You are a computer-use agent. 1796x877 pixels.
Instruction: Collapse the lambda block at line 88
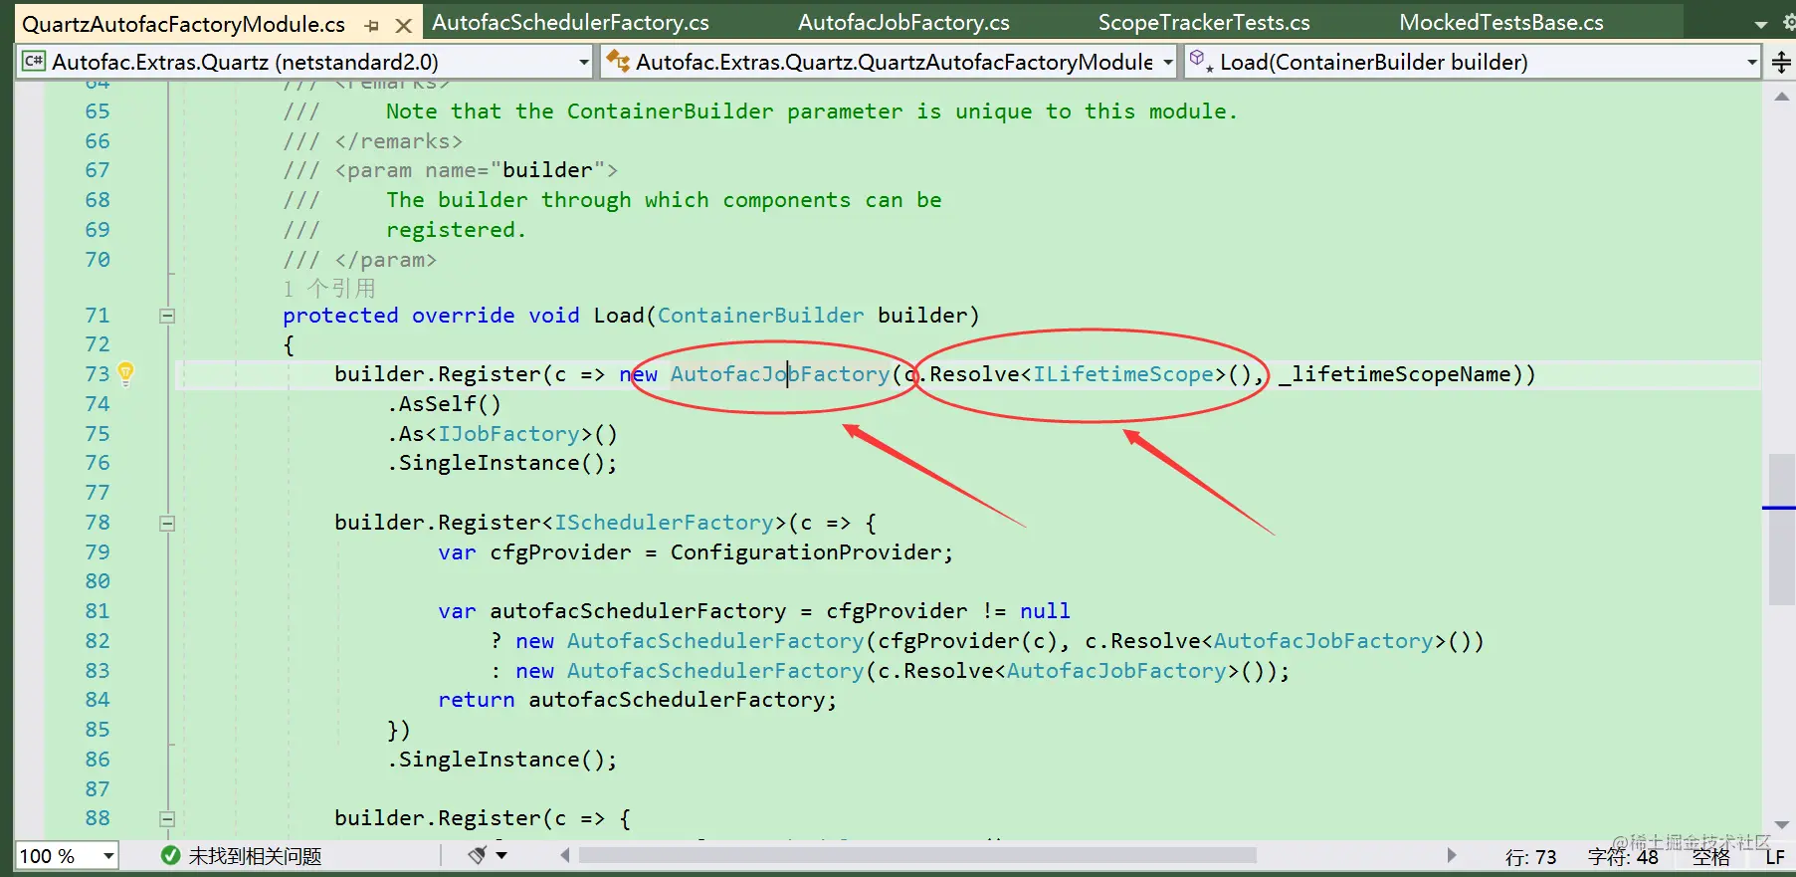pyautogui.click(x=167, y=819)
